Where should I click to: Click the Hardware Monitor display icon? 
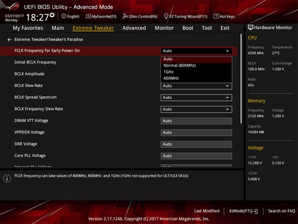[x=250, y=28]
